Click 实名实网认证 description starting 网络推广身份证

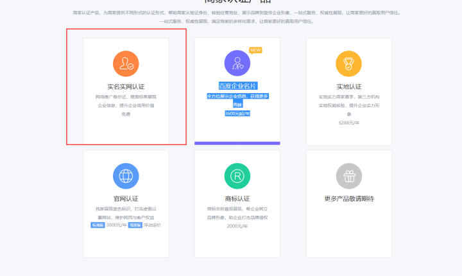126,101
